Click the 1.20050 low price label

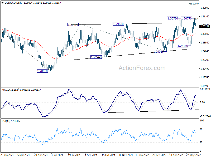(x=42, y=71)
